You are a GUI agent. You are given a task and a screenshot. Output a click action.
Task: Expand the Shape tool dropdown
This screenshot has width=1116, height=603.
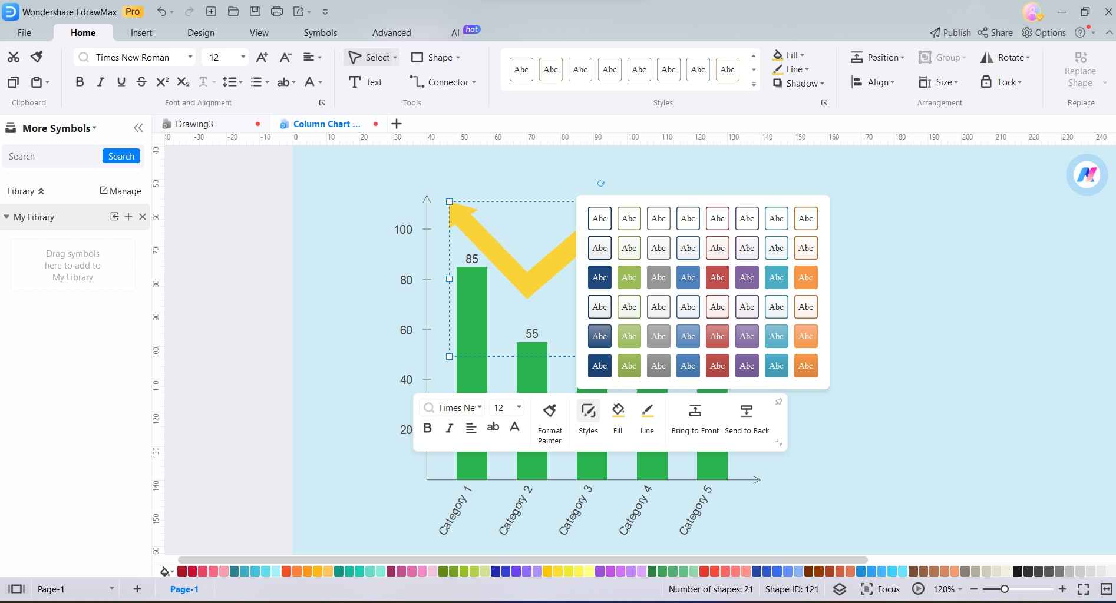point(458,58)
